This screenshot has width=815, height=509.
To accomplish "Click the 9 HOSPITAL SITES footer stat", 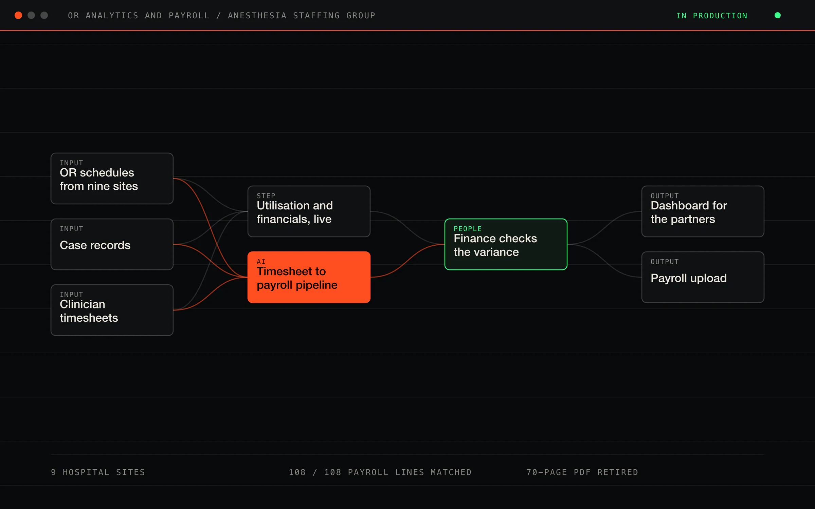I will (98, 472).
